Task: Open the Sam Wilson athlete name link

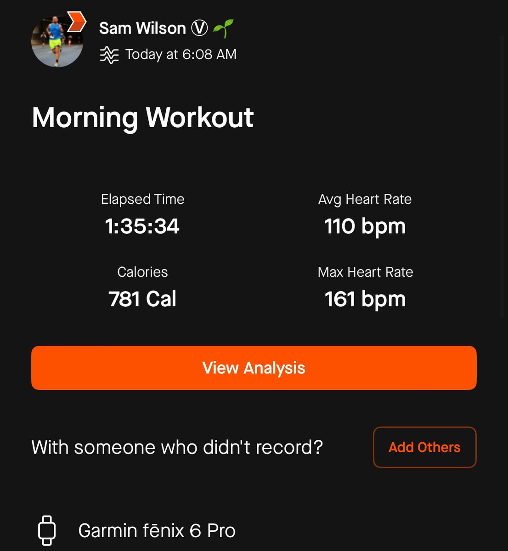Action: point(142,28)
